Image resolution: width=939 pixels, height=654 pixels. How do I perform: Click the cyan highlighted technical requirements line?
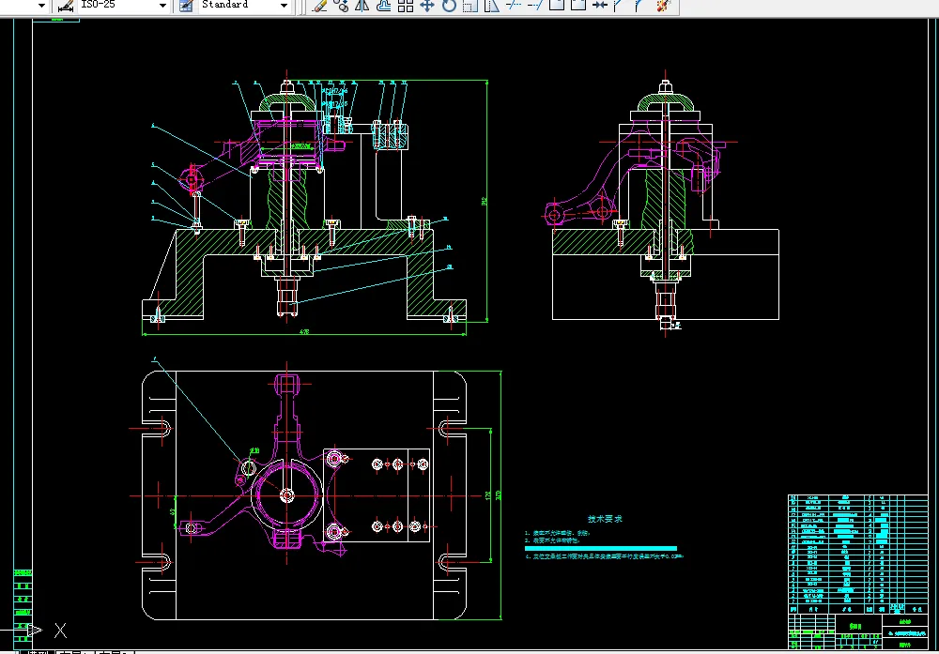coord(603,548)
